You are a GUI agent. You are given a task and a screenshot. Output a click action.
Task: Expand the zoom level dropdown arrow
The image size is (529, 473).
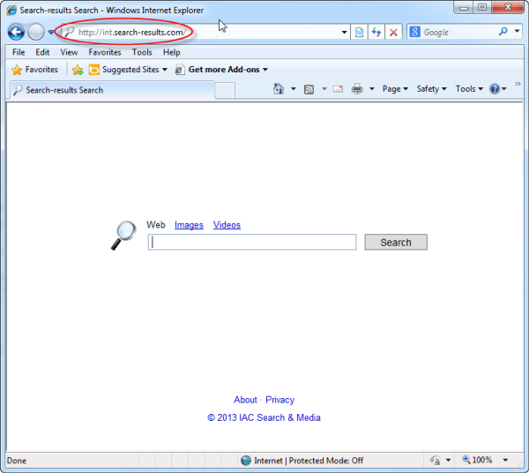pos(505,460)
